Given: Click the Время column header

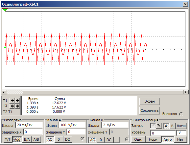Looking at the screenshot, I should pyautogui.click(x=33, y=99).
